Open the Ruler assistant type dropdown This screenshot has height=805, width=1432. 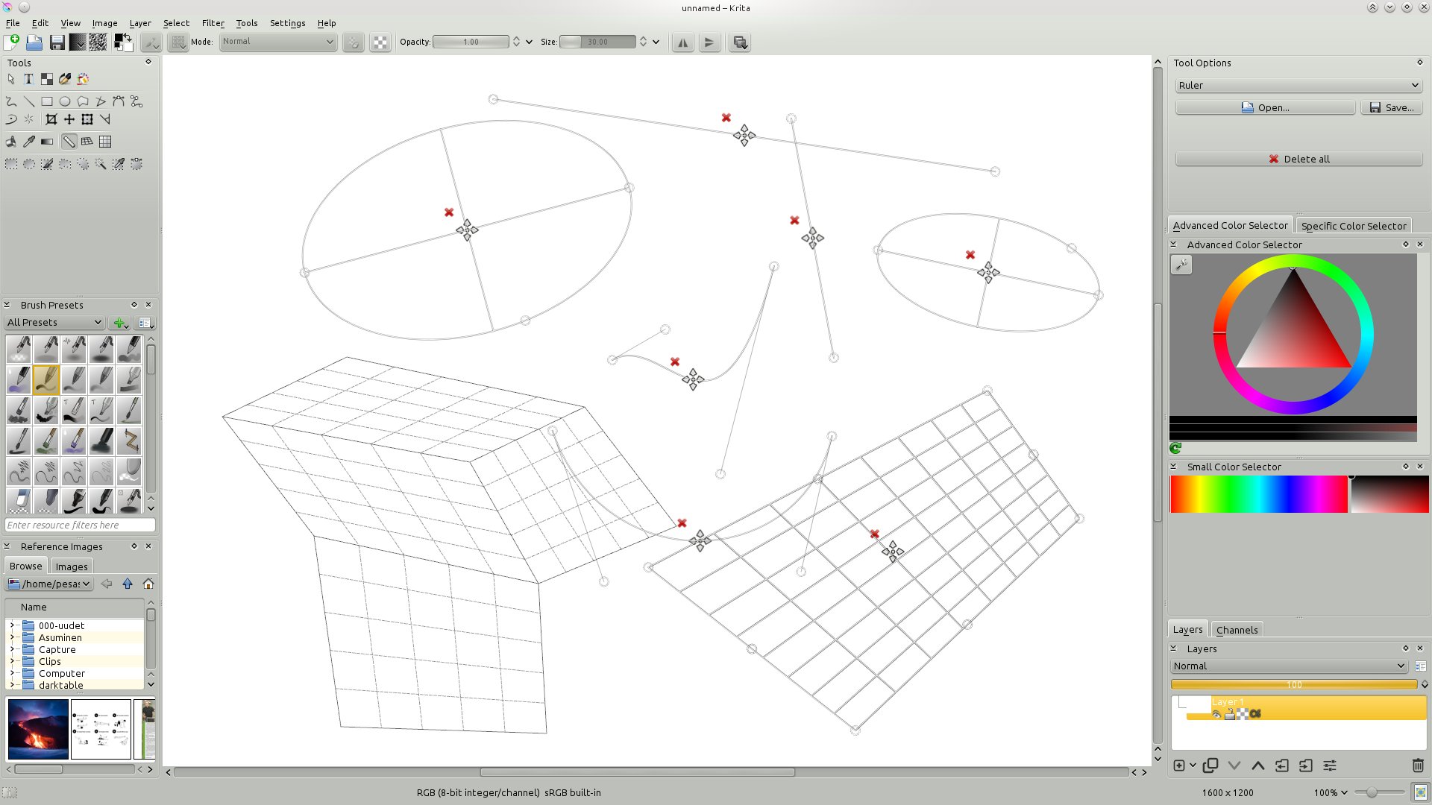click(x=1298, y=85)
